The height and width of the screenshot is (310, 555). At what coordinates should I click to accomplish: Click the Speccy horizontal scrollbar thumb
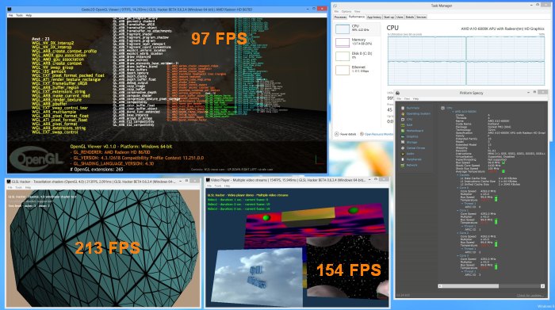470,286
